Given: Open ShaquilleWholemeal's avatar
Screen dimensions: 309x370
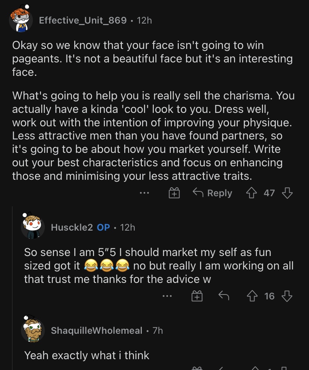Looking at the screenshot, I should pyautogui.click(x=32, y=329).
